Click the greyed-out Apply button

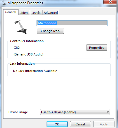coord(104,124)
